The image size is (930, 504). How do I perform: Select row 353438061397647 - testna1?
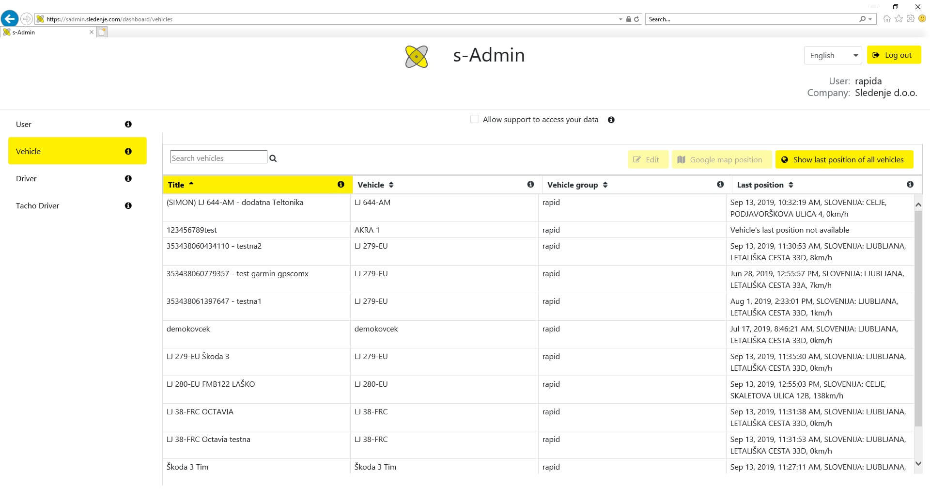tap(538, 307)
